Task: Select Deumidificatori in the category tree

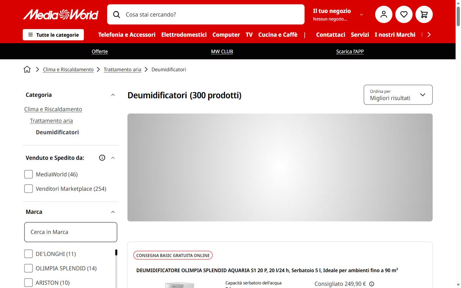Action: 57,132
